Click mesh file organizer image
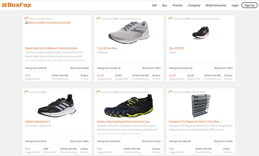The image size is (259, 156). 201,106
